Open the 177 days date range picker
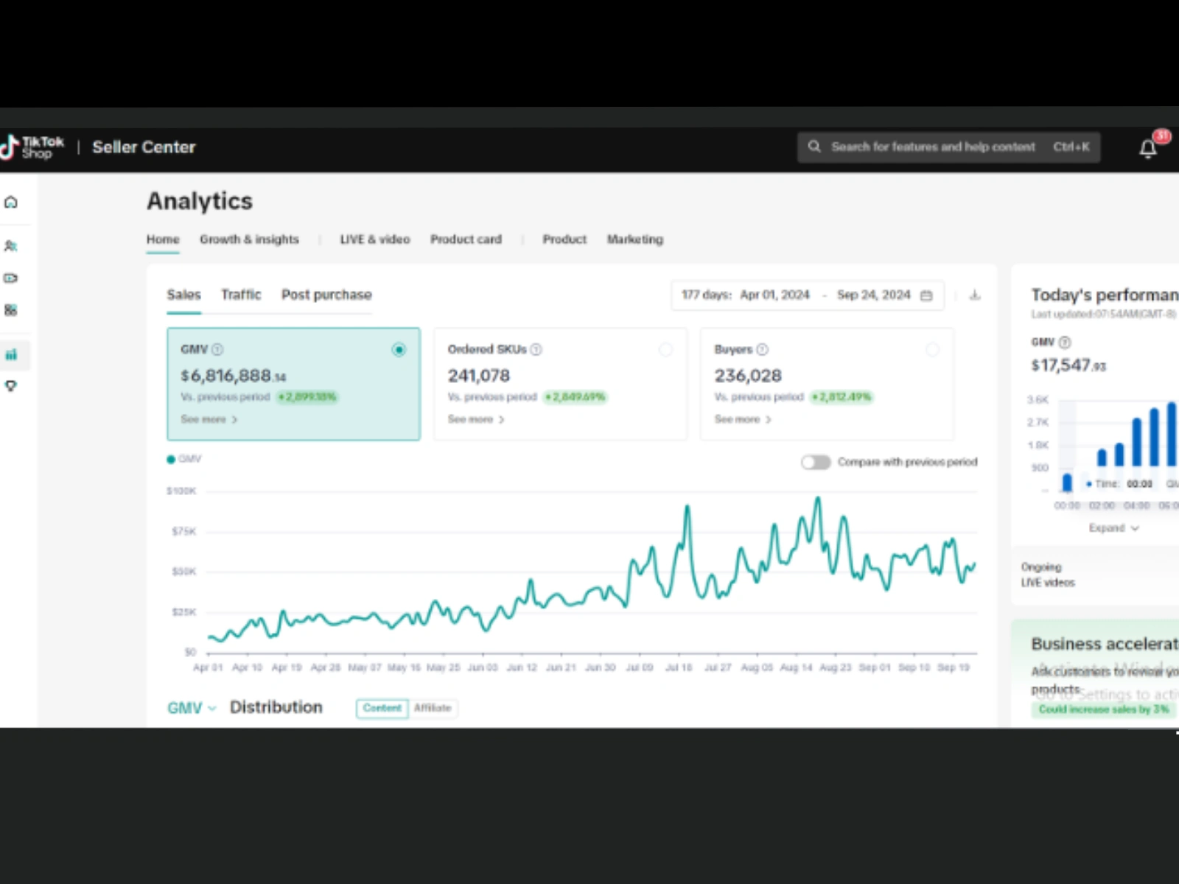 click(x=807, y=295)
